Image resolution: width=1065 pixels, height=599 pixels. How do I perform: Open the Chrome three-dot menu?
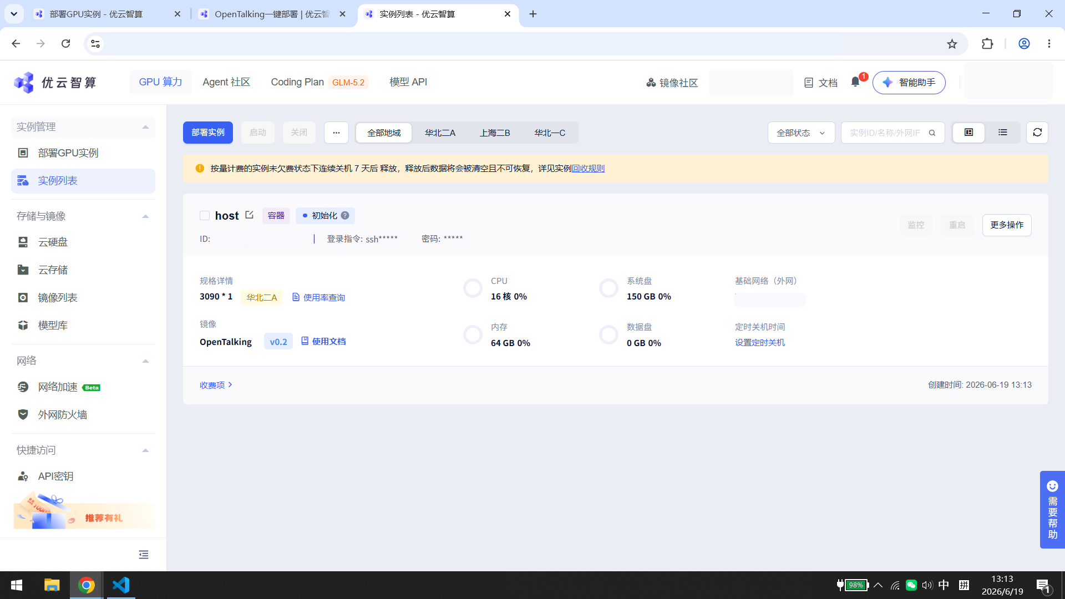coord(1049,44)
